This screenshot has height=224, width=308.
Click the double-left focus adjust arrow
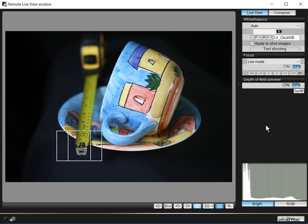coord(260,73)
